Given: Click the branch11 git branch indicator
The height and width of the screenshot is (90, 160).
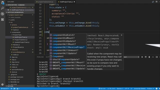Looking at the screenshot, I should tap(5, 88).
